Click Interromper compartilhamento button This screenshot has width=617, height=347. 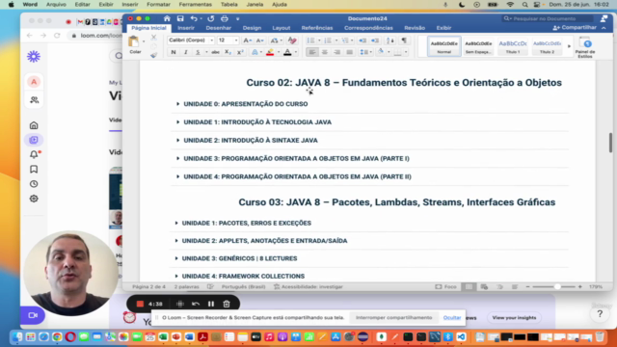pos(394,317)
